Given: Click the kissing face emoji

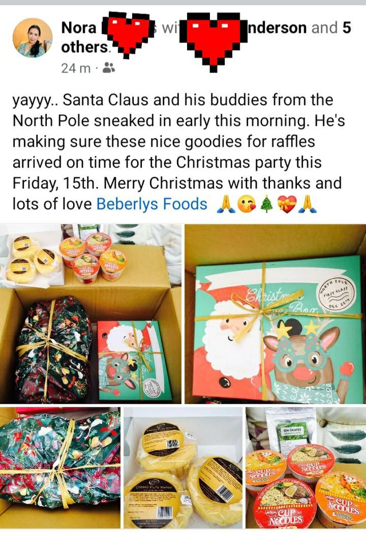Looking at the screenshot, I should 246,204.
